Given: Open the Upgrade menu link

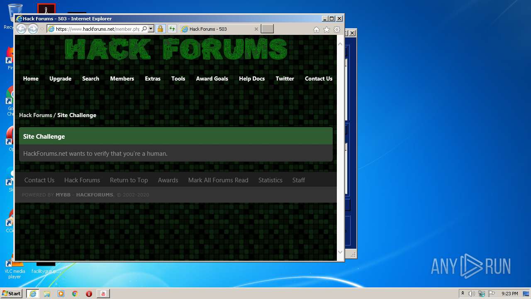Looking at the screenshot, I should 60,78.
